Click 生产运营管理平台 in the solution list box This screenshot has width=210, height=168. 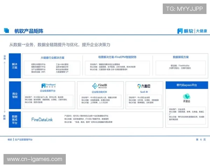(x=38, y=69)
